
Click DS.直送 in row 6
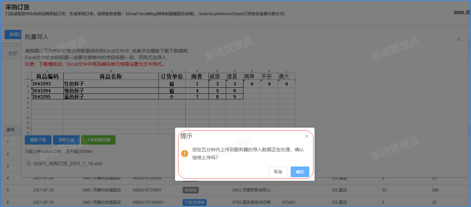[339, 202]
